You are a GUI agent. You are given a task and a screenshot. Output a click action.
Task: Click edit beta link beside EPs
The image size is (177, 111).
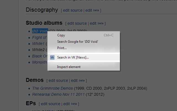pyautogui.click(x=70, y=104)
